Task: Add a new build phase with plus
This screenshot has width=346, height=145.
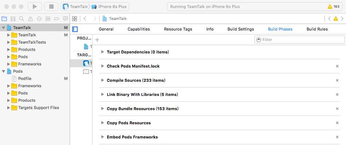Action: (x=97, y=40)
